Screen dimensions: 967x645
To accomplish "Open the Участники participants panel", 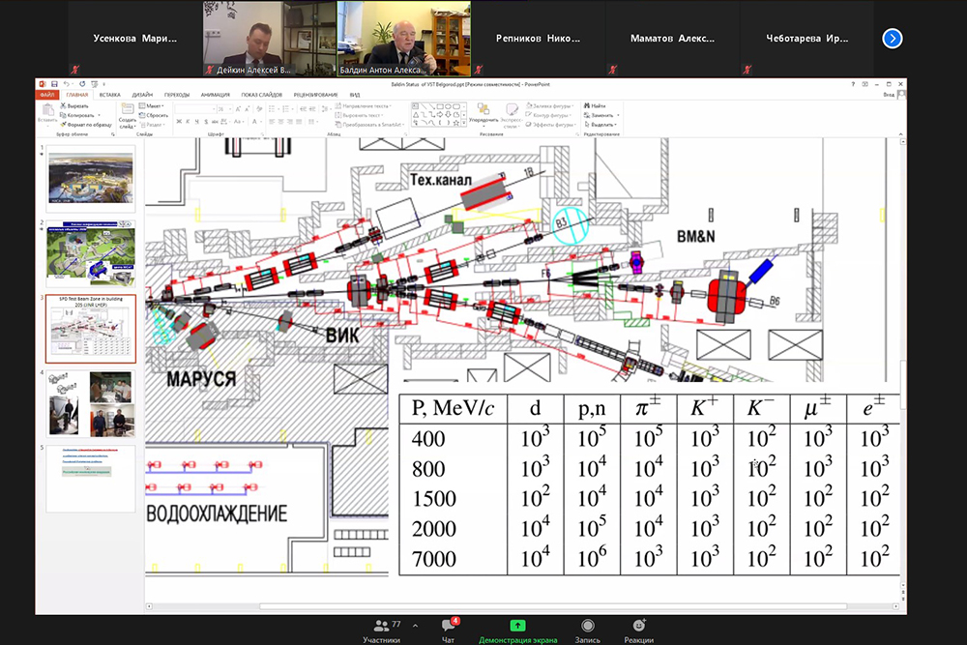I will pos(381,629).
